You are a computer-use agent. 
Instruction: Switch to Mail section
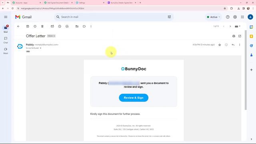pos(6,29)
